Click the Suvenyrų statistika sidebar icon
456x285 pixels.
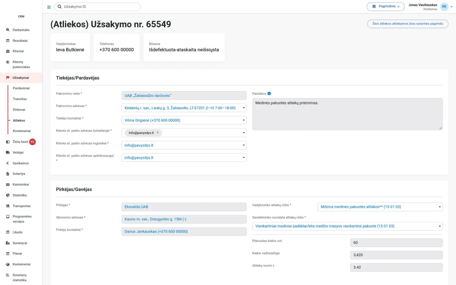[x=8, y=275]
